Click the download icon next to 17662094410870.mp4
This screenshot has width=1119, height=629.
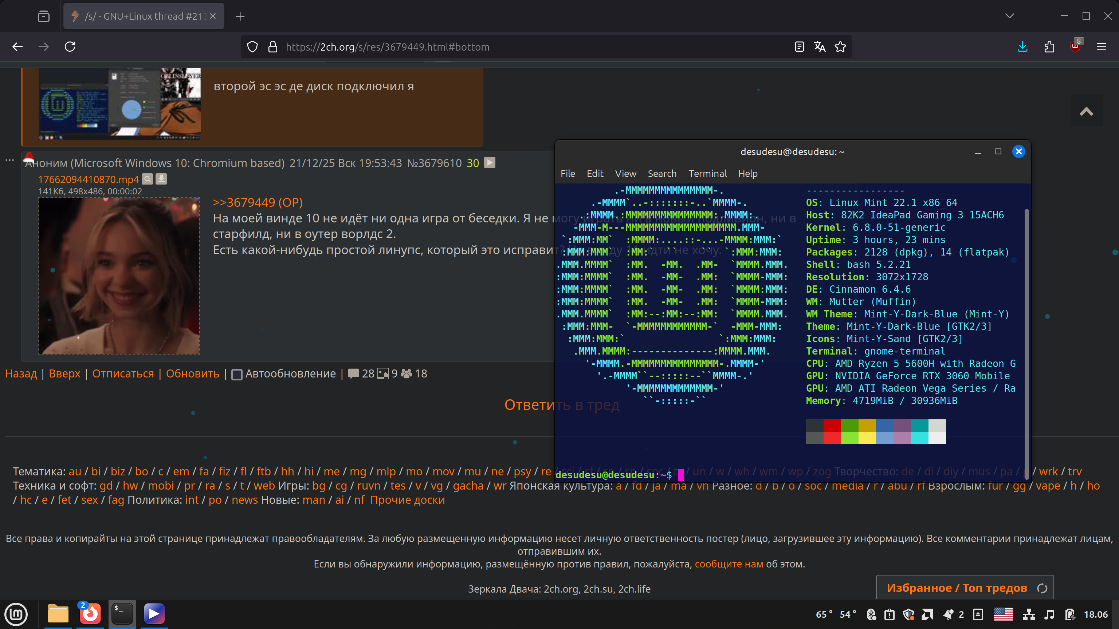pos(161,179)
